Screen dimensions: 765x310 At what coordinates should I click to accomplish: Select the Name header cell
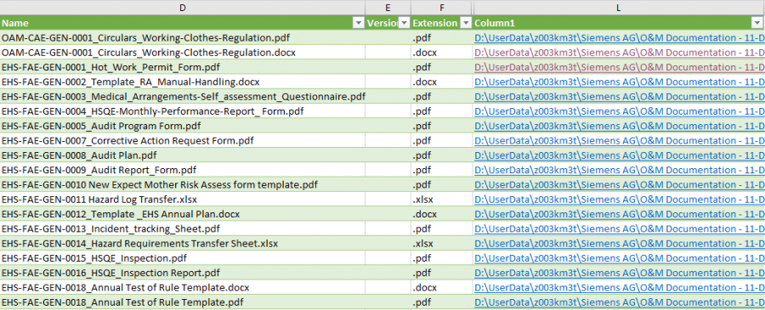(x=183, y=23)
